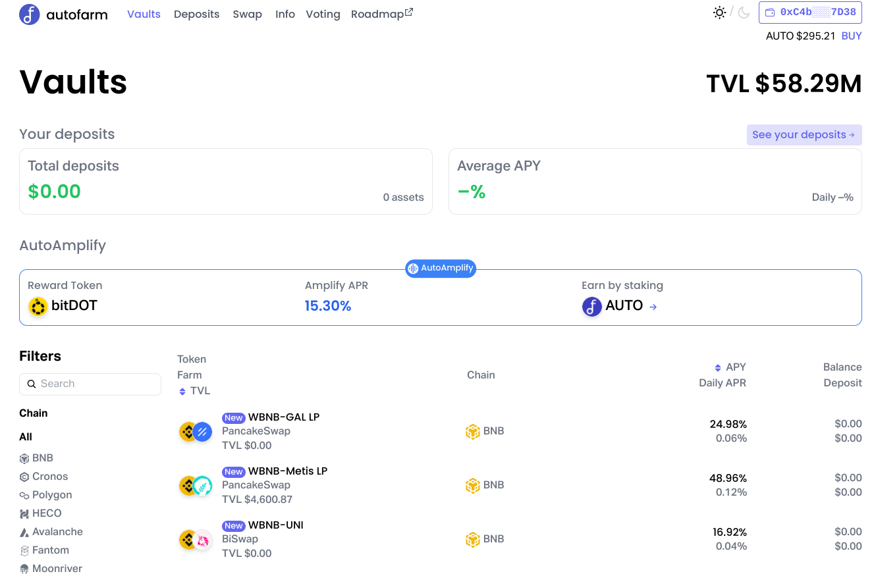Viewport: 874px width, 574px height.
Task: Follow the arrow next to AUTO staking
Action: tap(653, 306)
